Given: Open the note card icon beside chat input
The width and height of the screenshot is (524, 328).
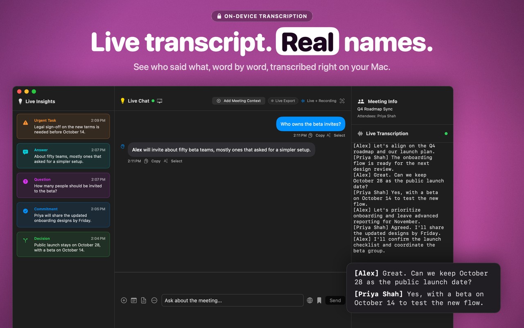Looking at the screenshot, I should click(134, 301).
